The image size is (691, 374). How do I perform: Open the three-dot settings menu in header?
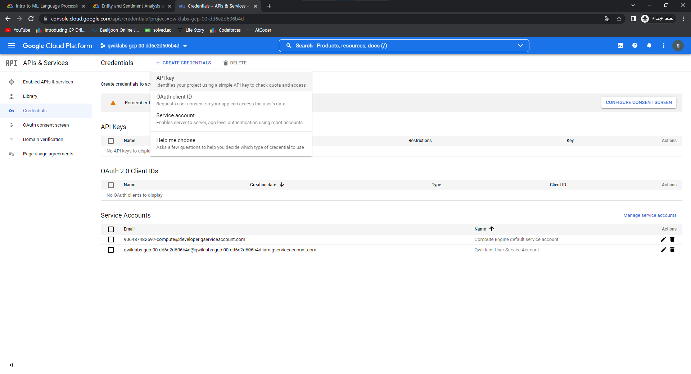(664, 46)
